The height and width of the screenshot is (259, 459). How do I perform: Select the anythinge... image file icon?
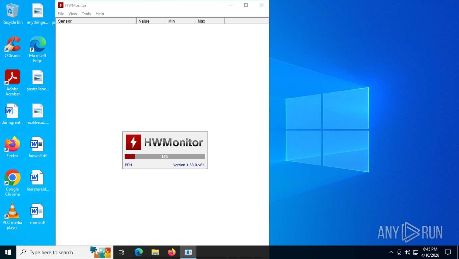click(x=37, y=14)
